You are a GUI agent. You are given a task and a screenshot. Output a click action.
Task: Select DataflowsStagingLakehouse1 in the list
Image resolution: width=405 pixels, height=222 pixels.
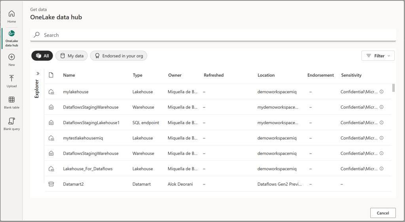click(91, 122)
